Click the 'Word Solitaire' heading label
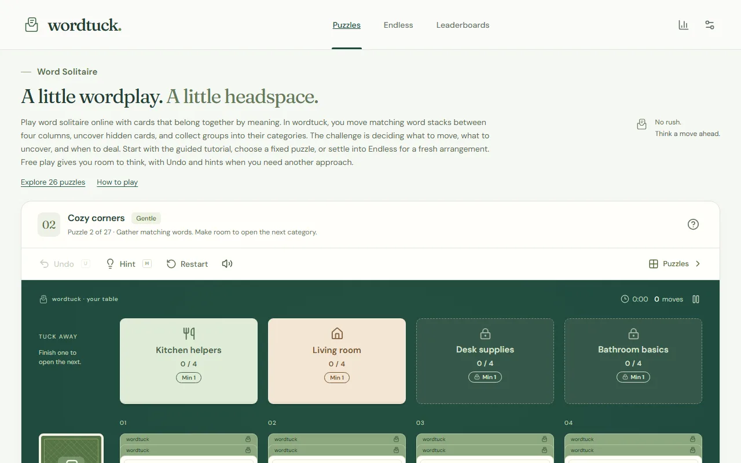Viewport: 741px width, 463px height. pos(67,72)
